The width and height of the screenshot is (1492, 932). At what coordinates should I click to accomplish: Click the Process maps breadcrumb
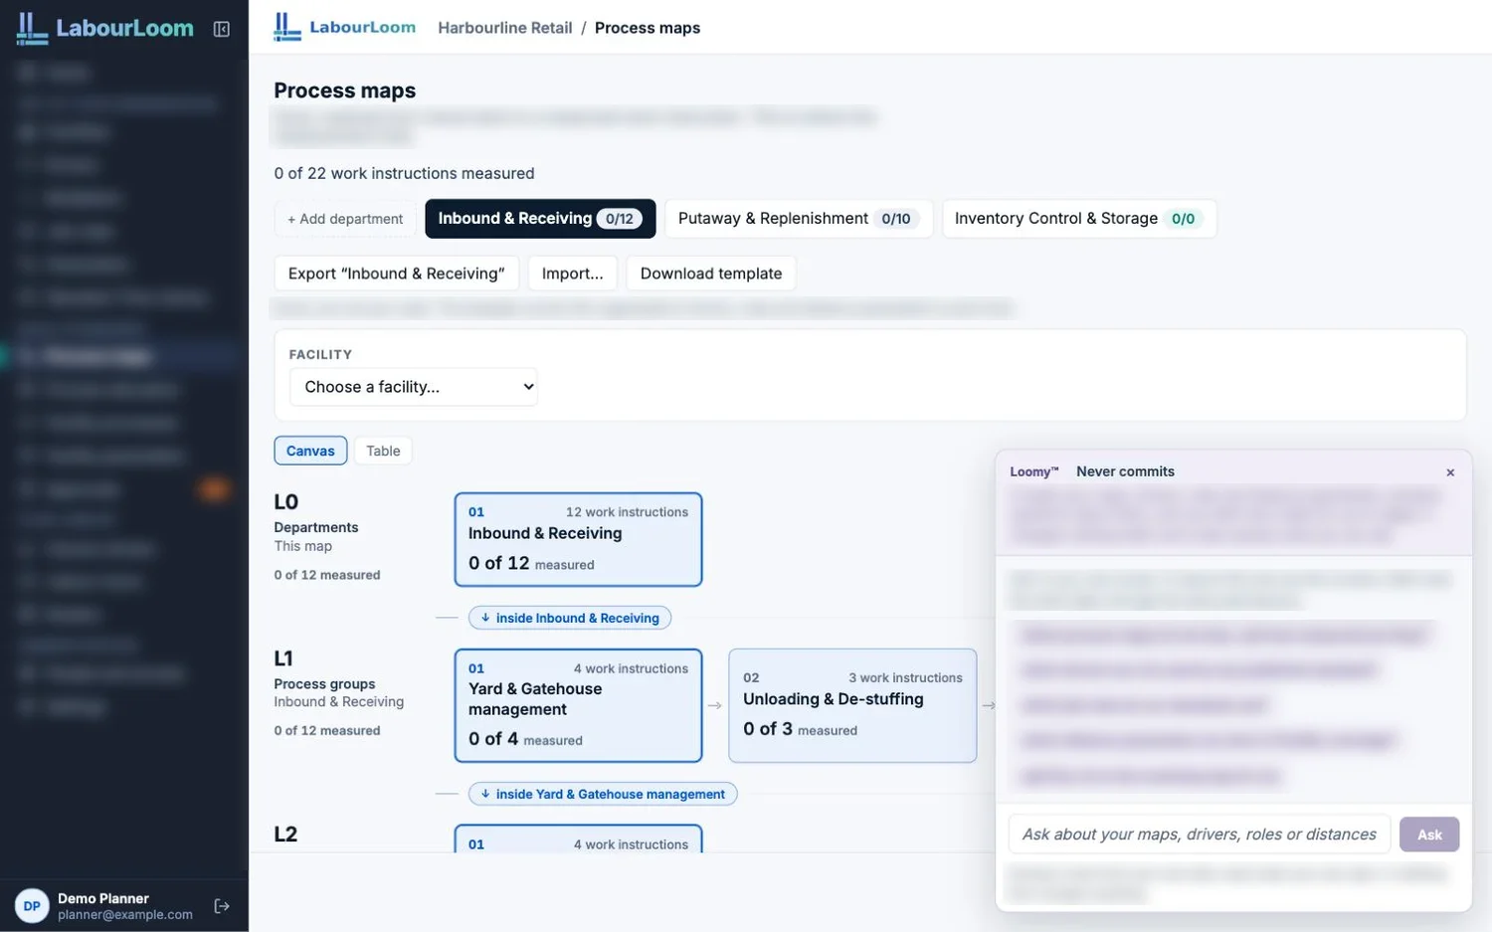[x=648, y=28]
